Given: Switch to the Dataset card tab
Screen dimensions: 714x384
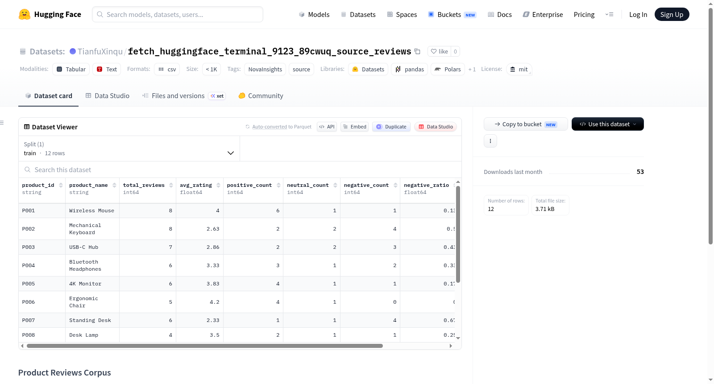Looking at the screenshot, I should (x=48, y=95).
